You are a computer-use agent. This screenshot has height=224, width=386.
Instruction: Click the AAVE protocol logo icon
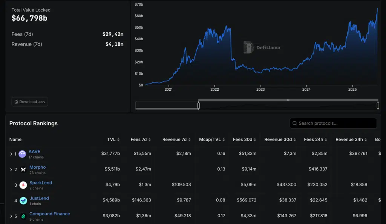(x=22, y=154)
